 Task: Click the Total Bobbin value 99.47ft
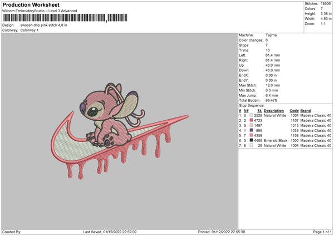pyautogui.click(x=274, y=99)
